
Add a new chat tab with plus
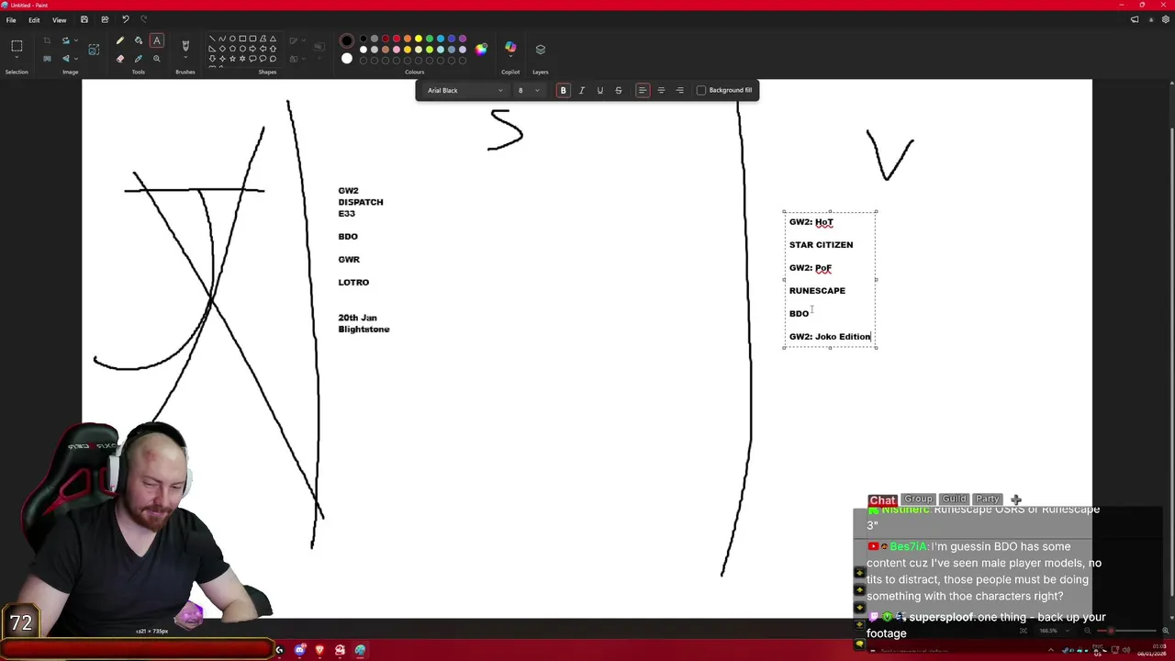1016,500
